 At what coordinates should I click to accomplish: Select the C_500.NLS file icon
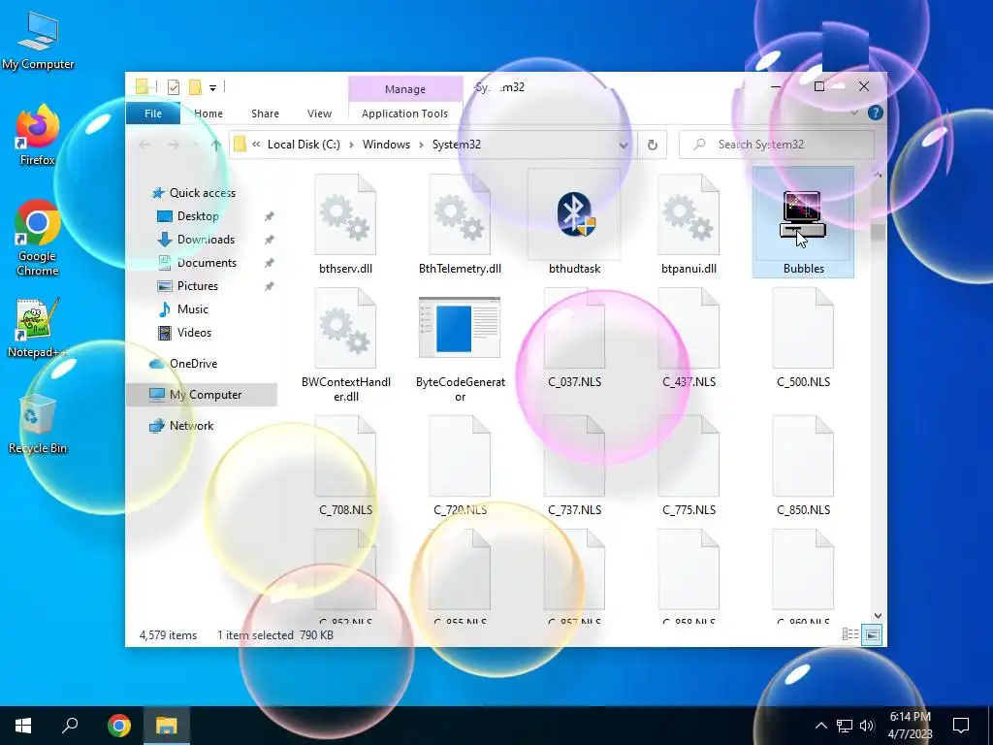tap(803, 328)
